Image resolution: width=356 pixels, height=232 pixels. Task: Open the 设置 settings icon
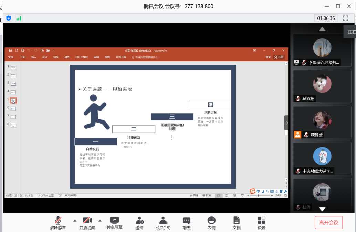coord(262,220)
